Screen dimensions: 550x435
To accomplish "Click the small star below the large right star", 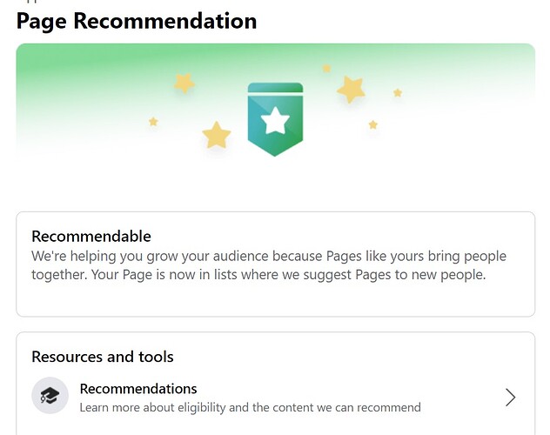I will pyautogui.click(x=372, y=124).
